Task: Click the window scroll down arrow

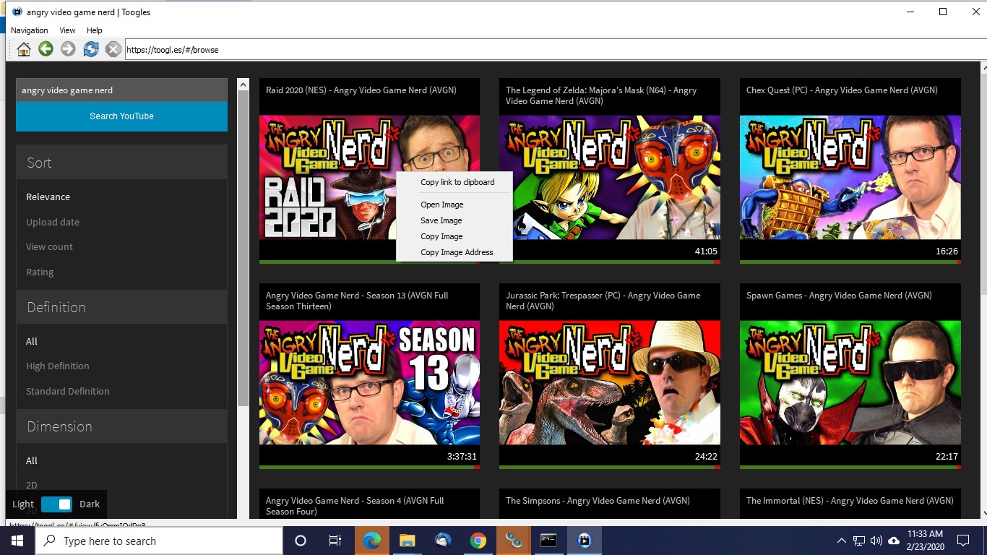Action: [983, 512]
